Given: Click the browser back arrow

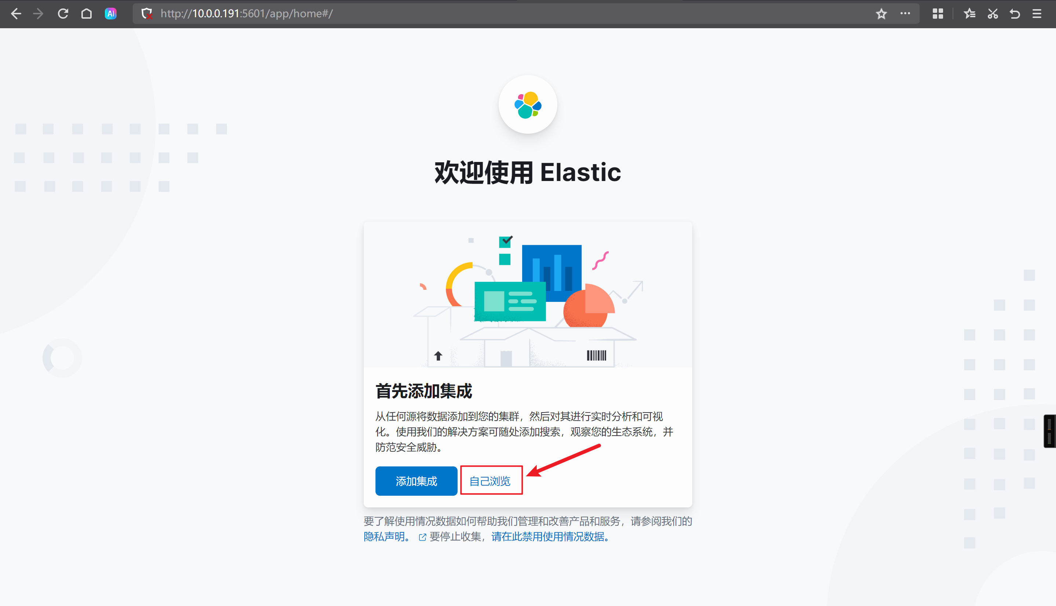Looking at the screenshot, I should click(x=16, y=14).
